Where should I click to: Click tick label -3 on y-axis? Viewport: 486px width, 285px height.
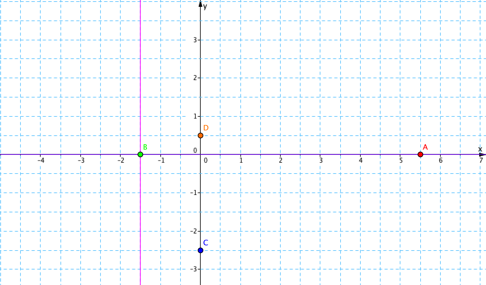point(194,269)
